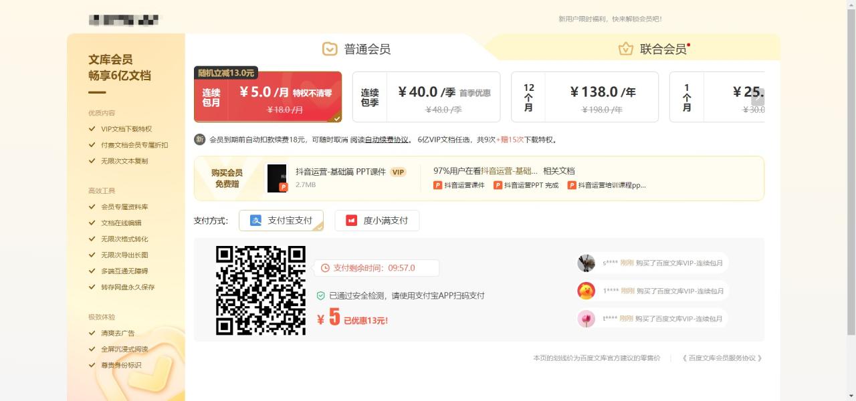Click checkmark beside 无限次格式转化

(x=92, y=239)
